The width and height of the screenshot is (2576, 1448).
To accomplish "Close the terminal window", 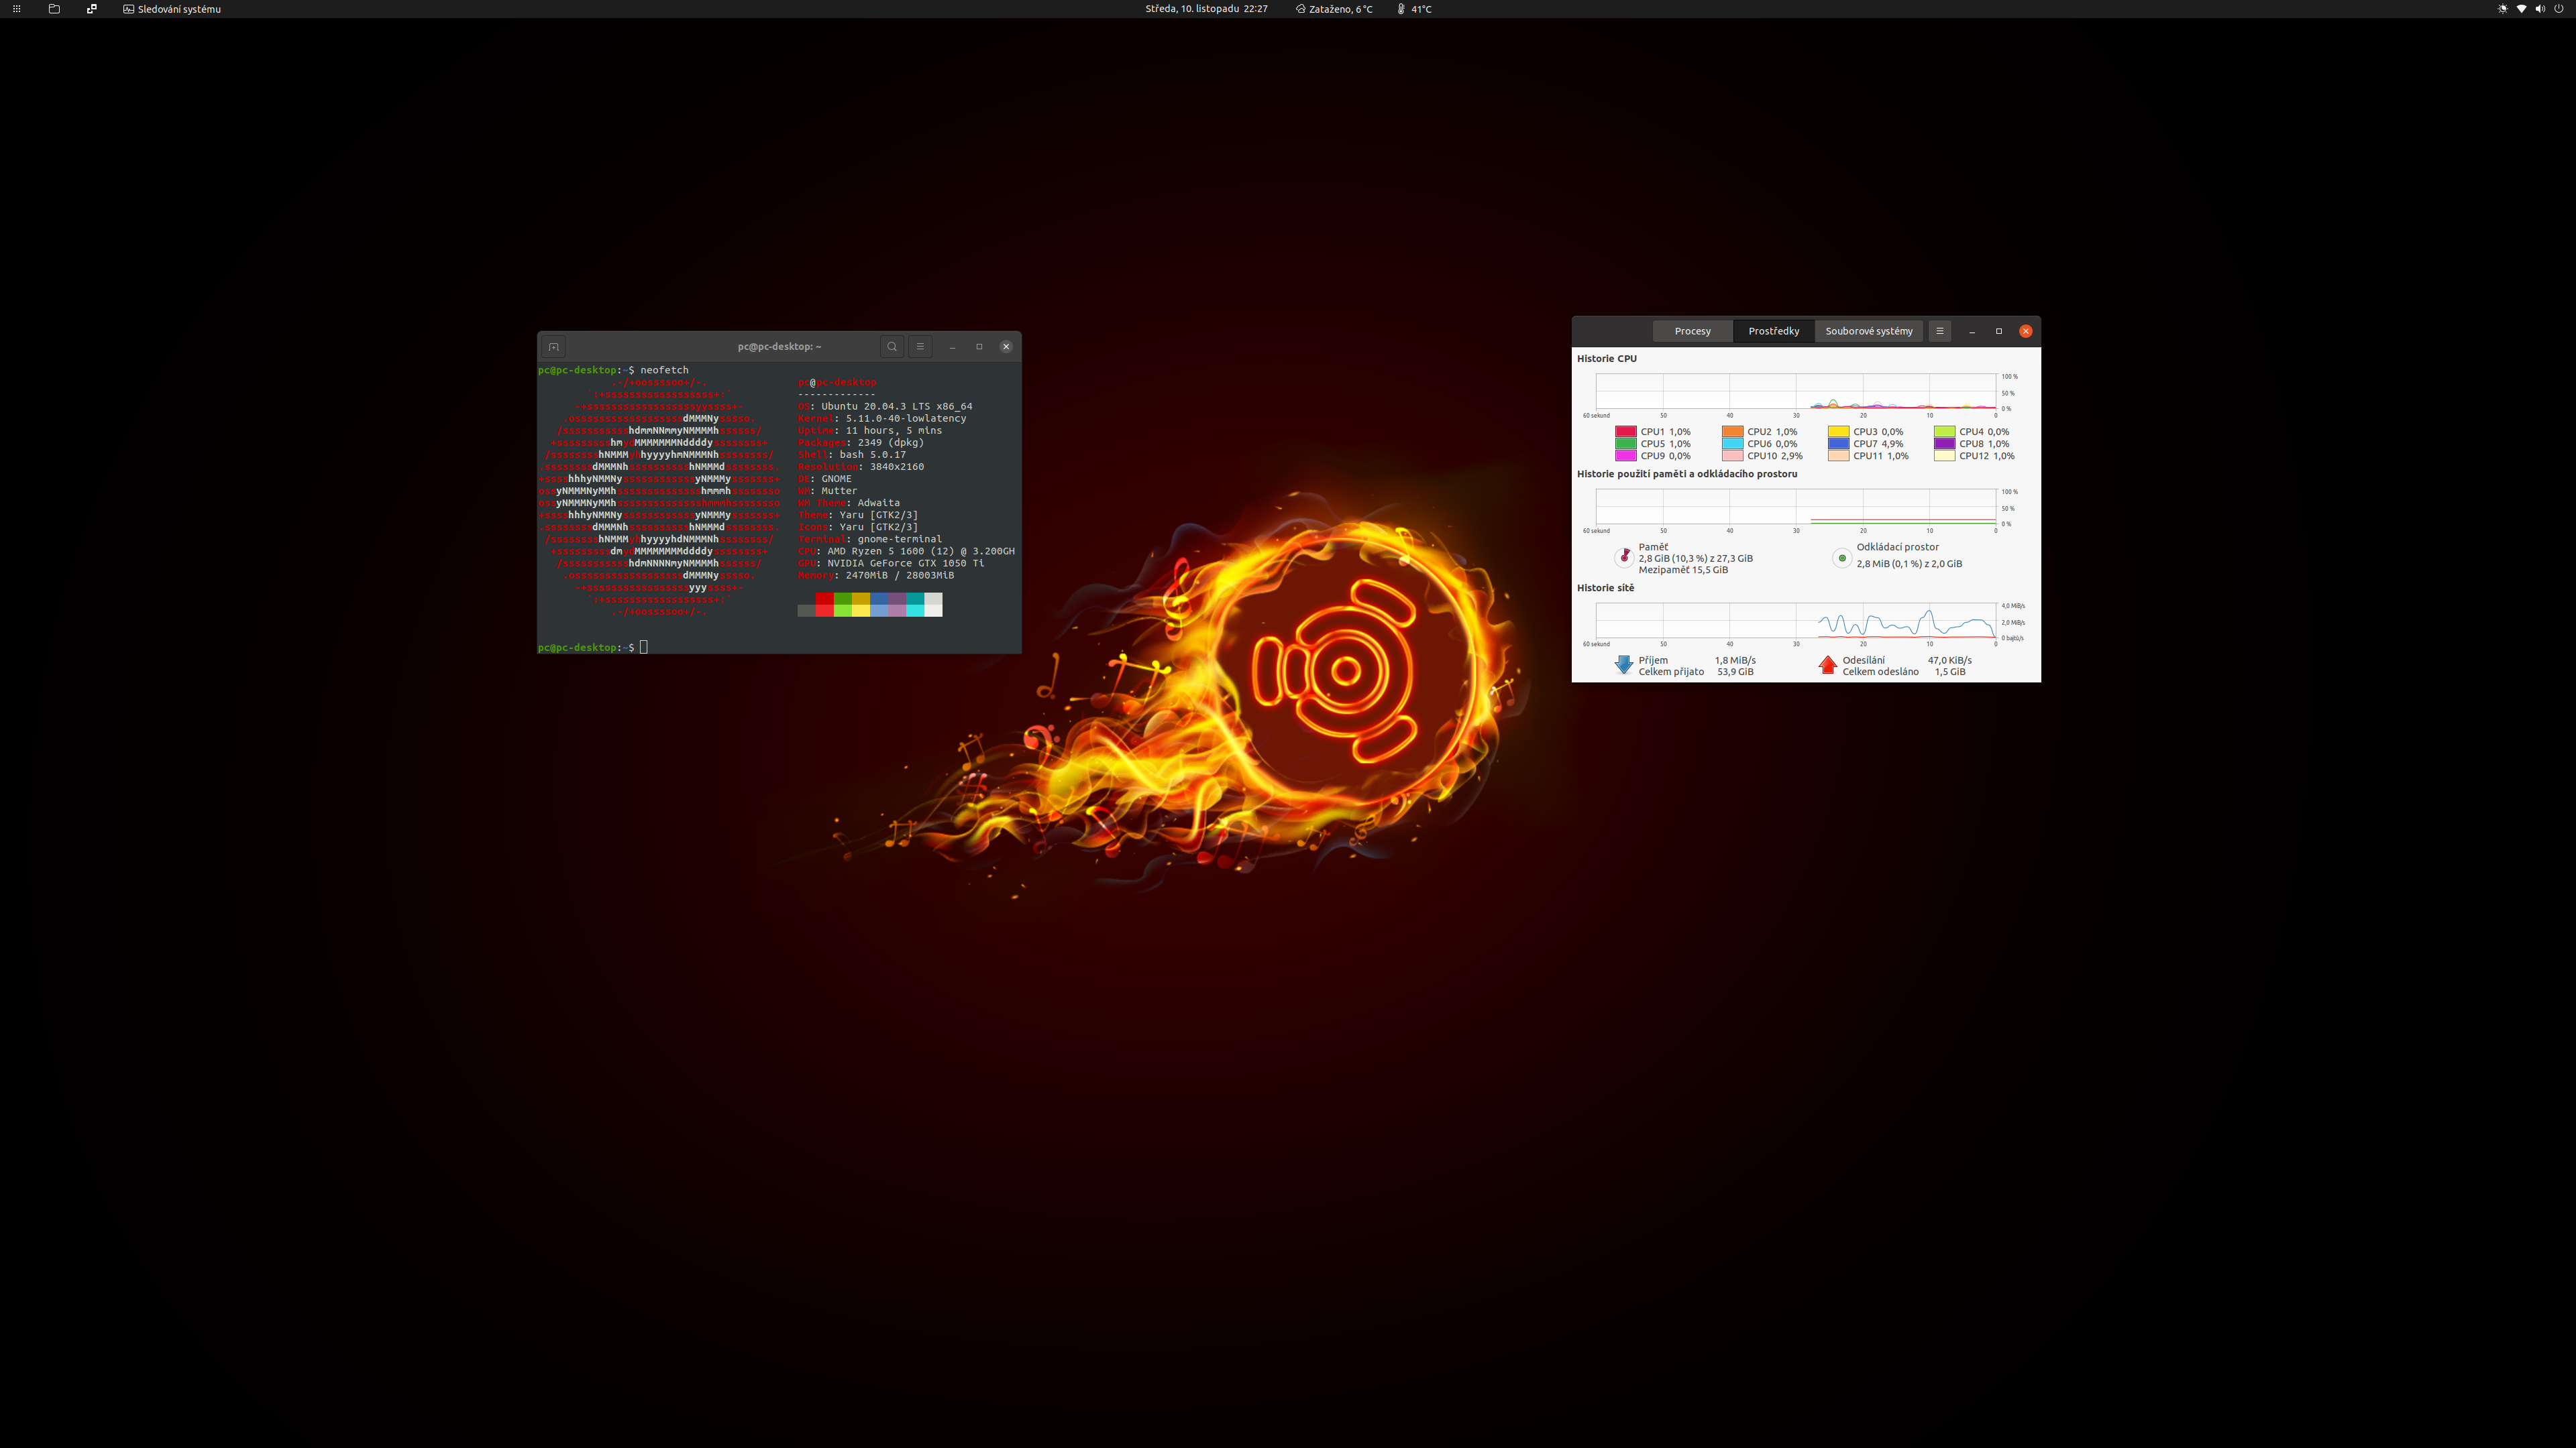I will (x=1006, y=347).
